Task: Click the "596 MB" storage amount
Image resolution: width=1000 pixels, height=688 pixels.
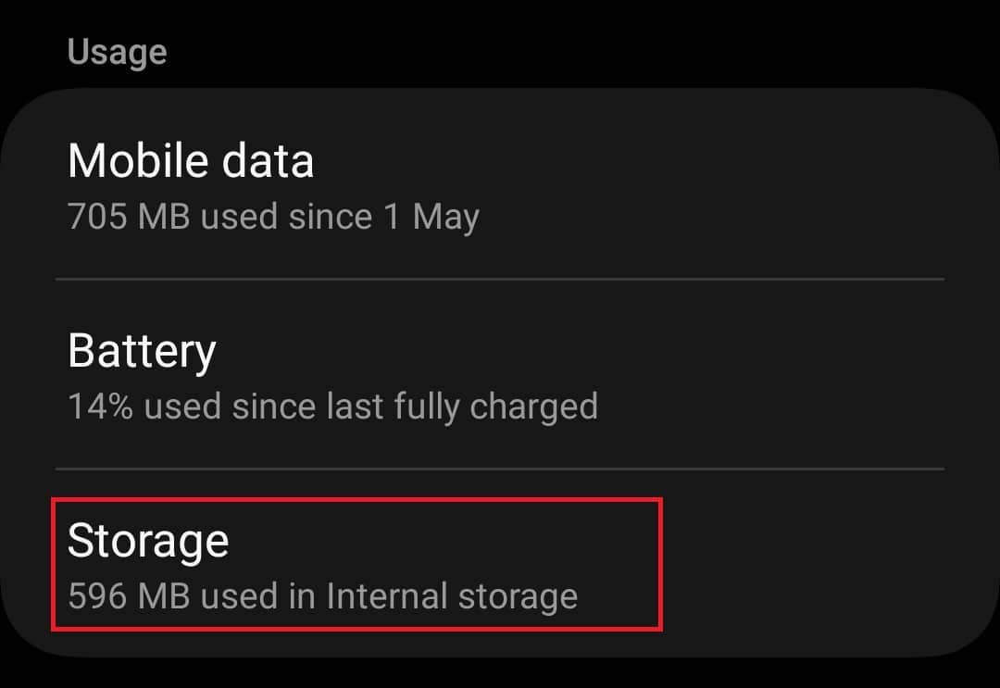Action: coord(130,596)
